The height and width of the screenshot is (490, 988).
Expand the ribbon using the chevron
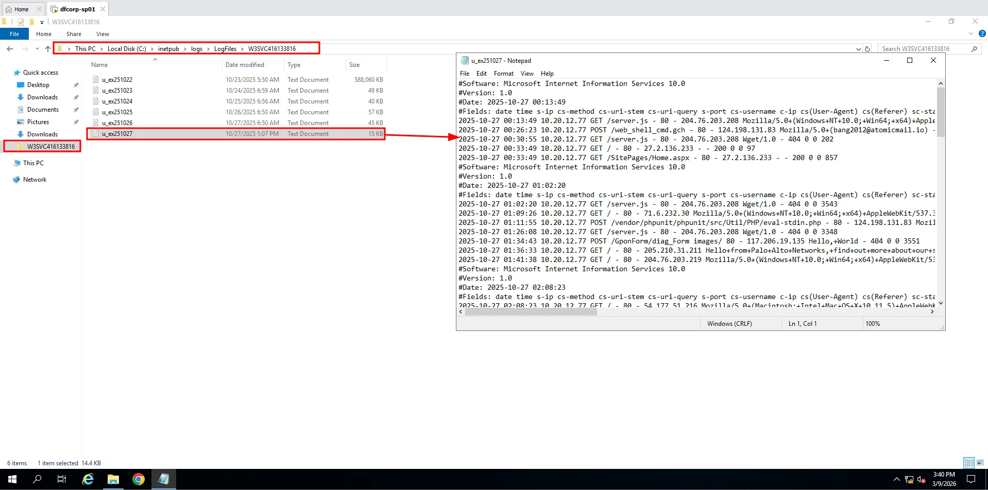970,34
